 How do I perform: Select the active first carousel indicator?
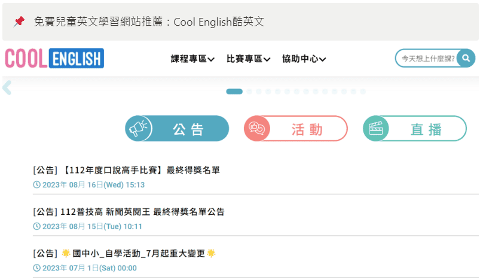point(234,91)
